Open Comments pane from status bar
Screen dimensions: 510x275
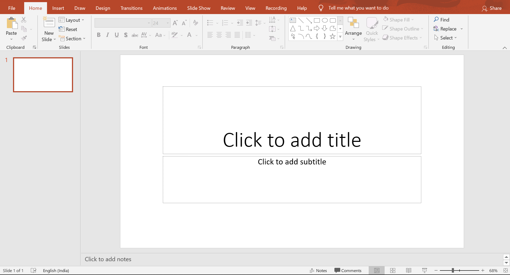click(348, 270)
